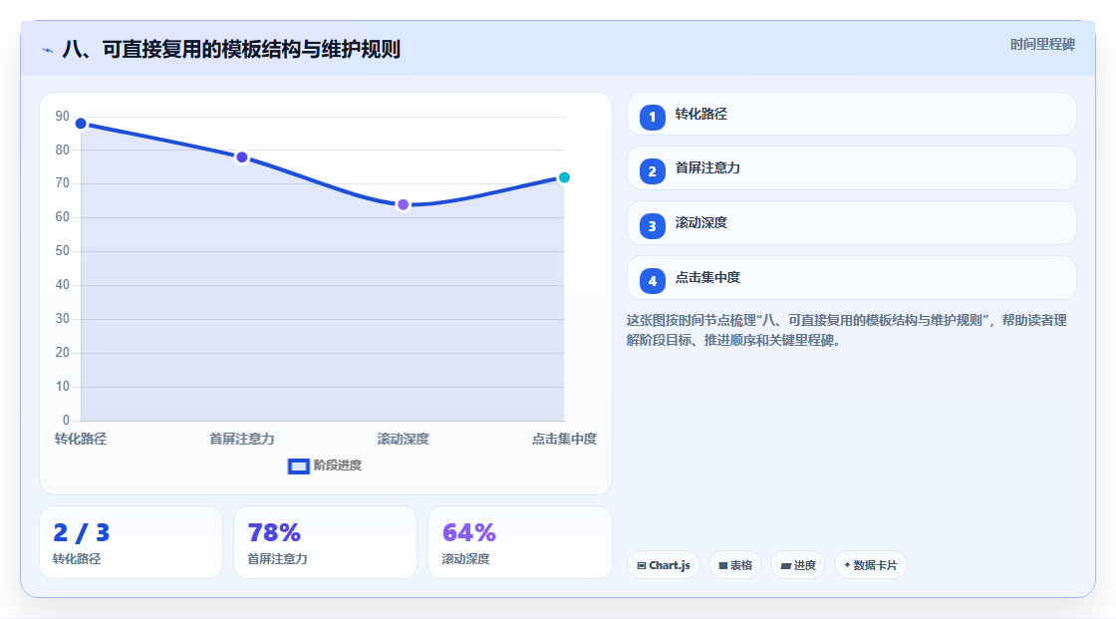The height and width of the screenshot is (619, 1116).
Task: Click numbered badge 2 for 首屏注意力
Action: tap(652, 171)
